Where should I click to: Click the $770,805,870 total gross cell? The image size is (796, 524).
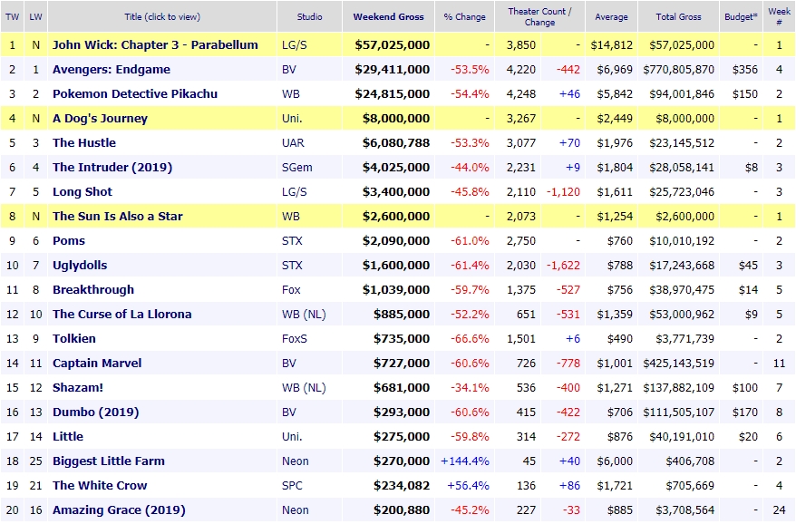[x=679, y=69]
